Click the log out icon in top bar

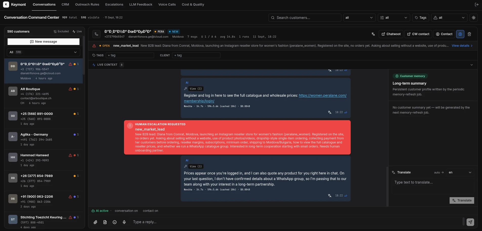pyautogui.click(x=477, y=5)
